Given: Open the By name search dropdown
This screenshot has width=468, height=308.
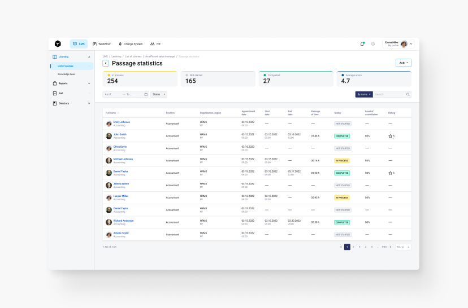Looking at the screenshot, I should 363,94.
